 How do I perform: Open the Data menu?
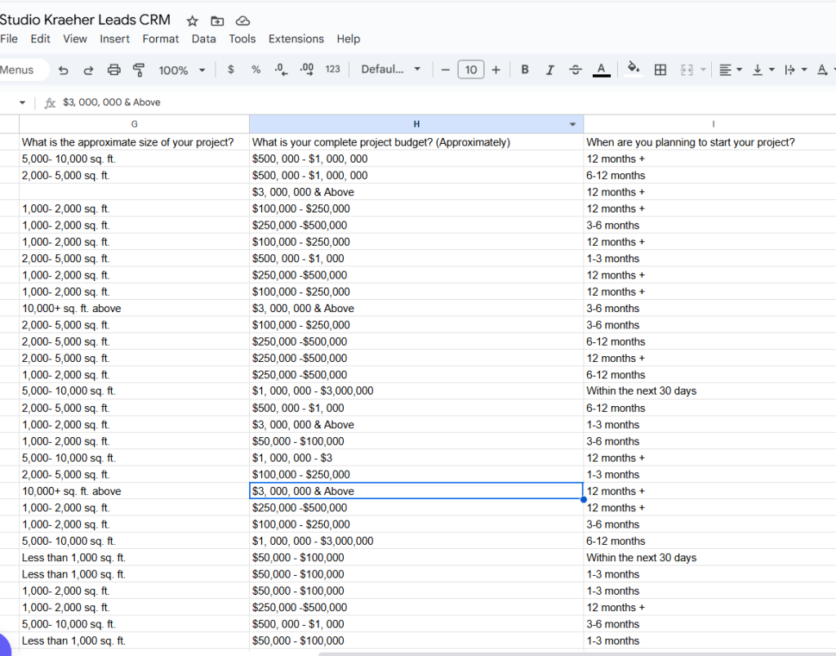point(203,39)
